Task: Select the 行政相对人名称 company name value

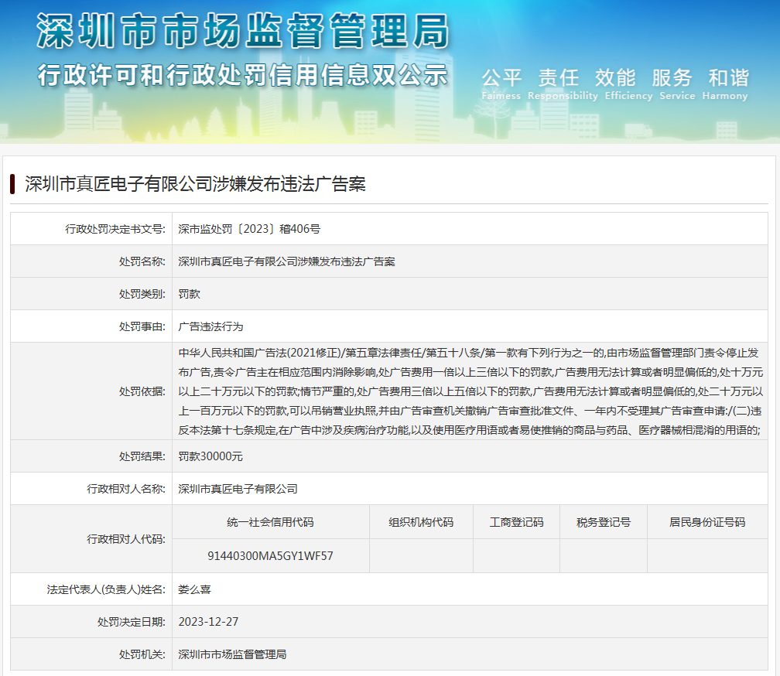Action: click(x=238, y=489)
